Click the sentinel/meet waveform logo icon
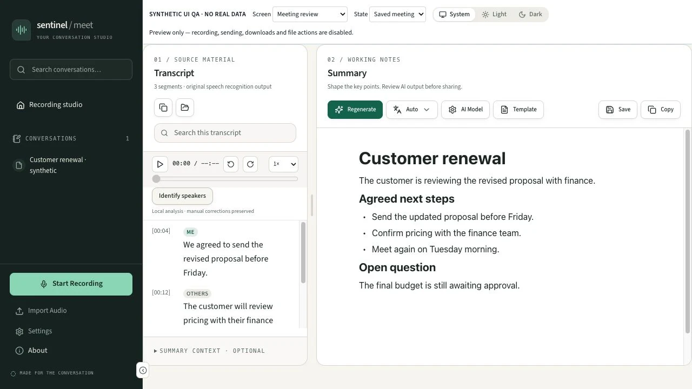The height and width of the screenshot is (389, 692). point(22,30)
